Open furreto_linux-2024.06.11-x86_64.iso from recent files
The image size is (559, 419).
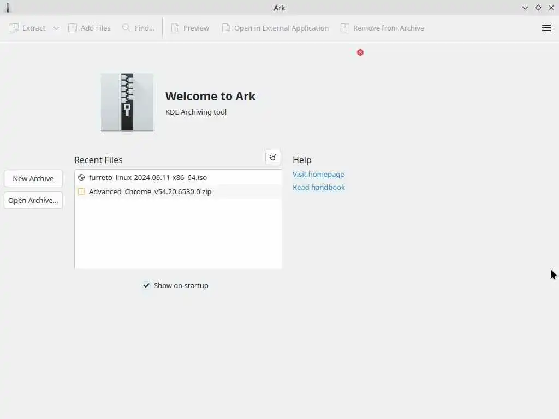178,177
